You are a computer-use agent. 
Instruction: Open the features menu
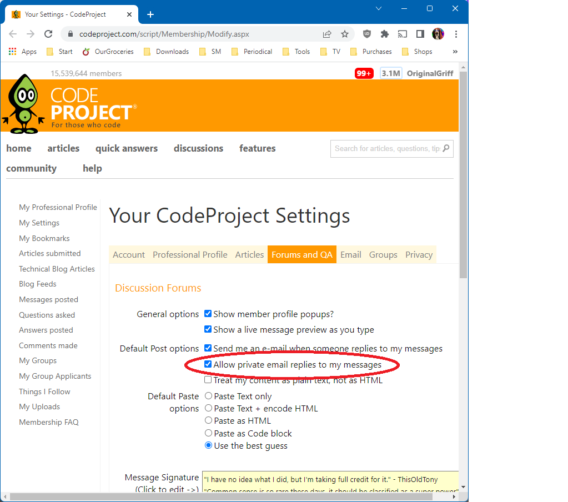point(257,148)
